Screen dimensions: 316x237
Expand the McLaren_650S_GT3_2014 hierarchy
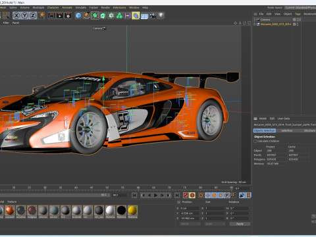pos(255,24)
